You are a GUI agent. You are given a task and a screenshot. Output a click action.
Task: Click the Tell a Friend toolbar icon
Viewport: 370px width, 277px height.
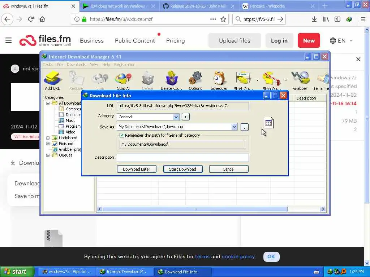[x=321, y=81]
